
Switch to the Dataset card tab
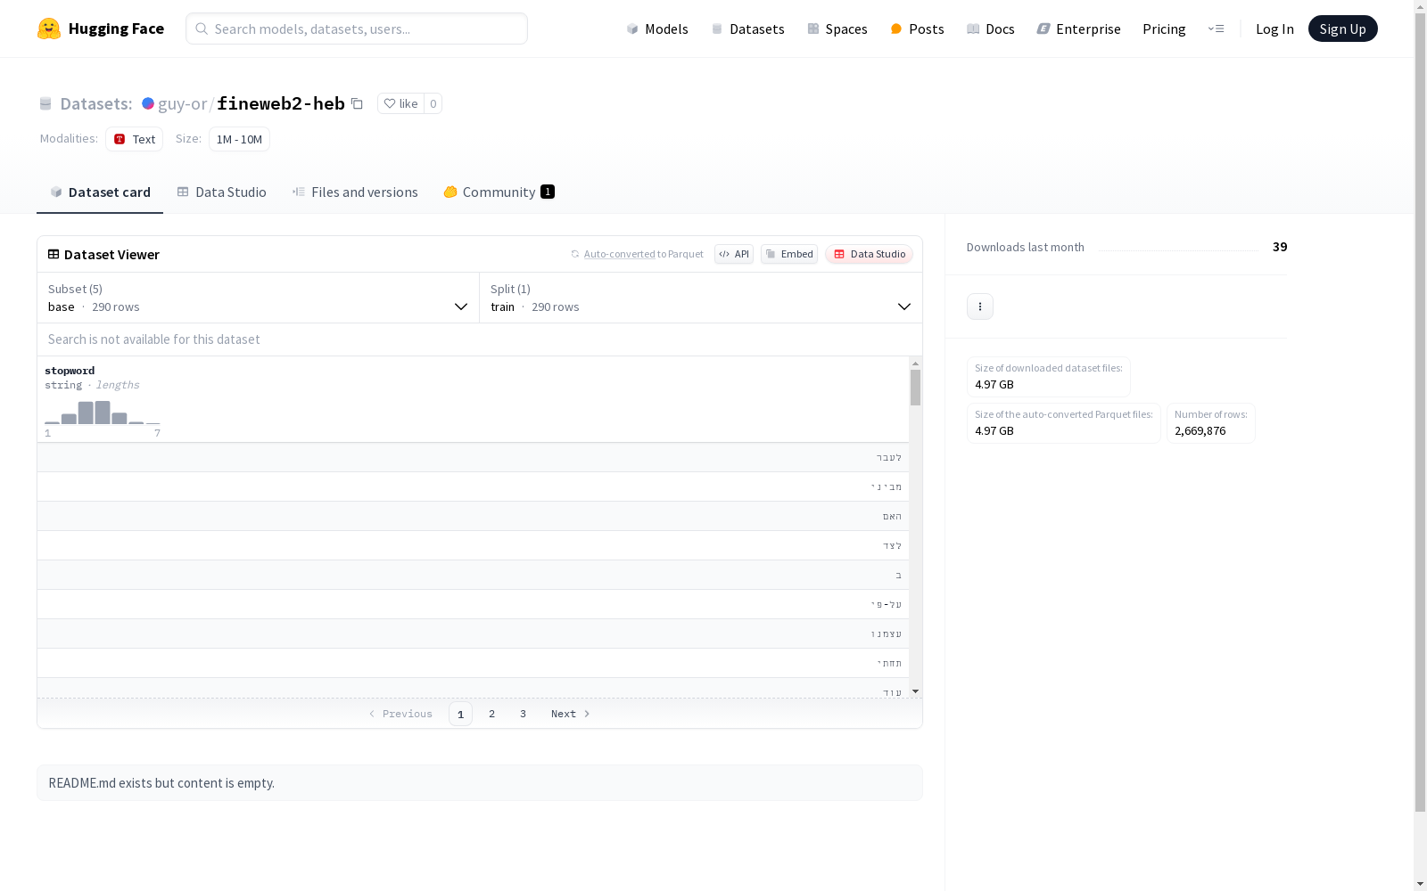click(x=100, y=192)
